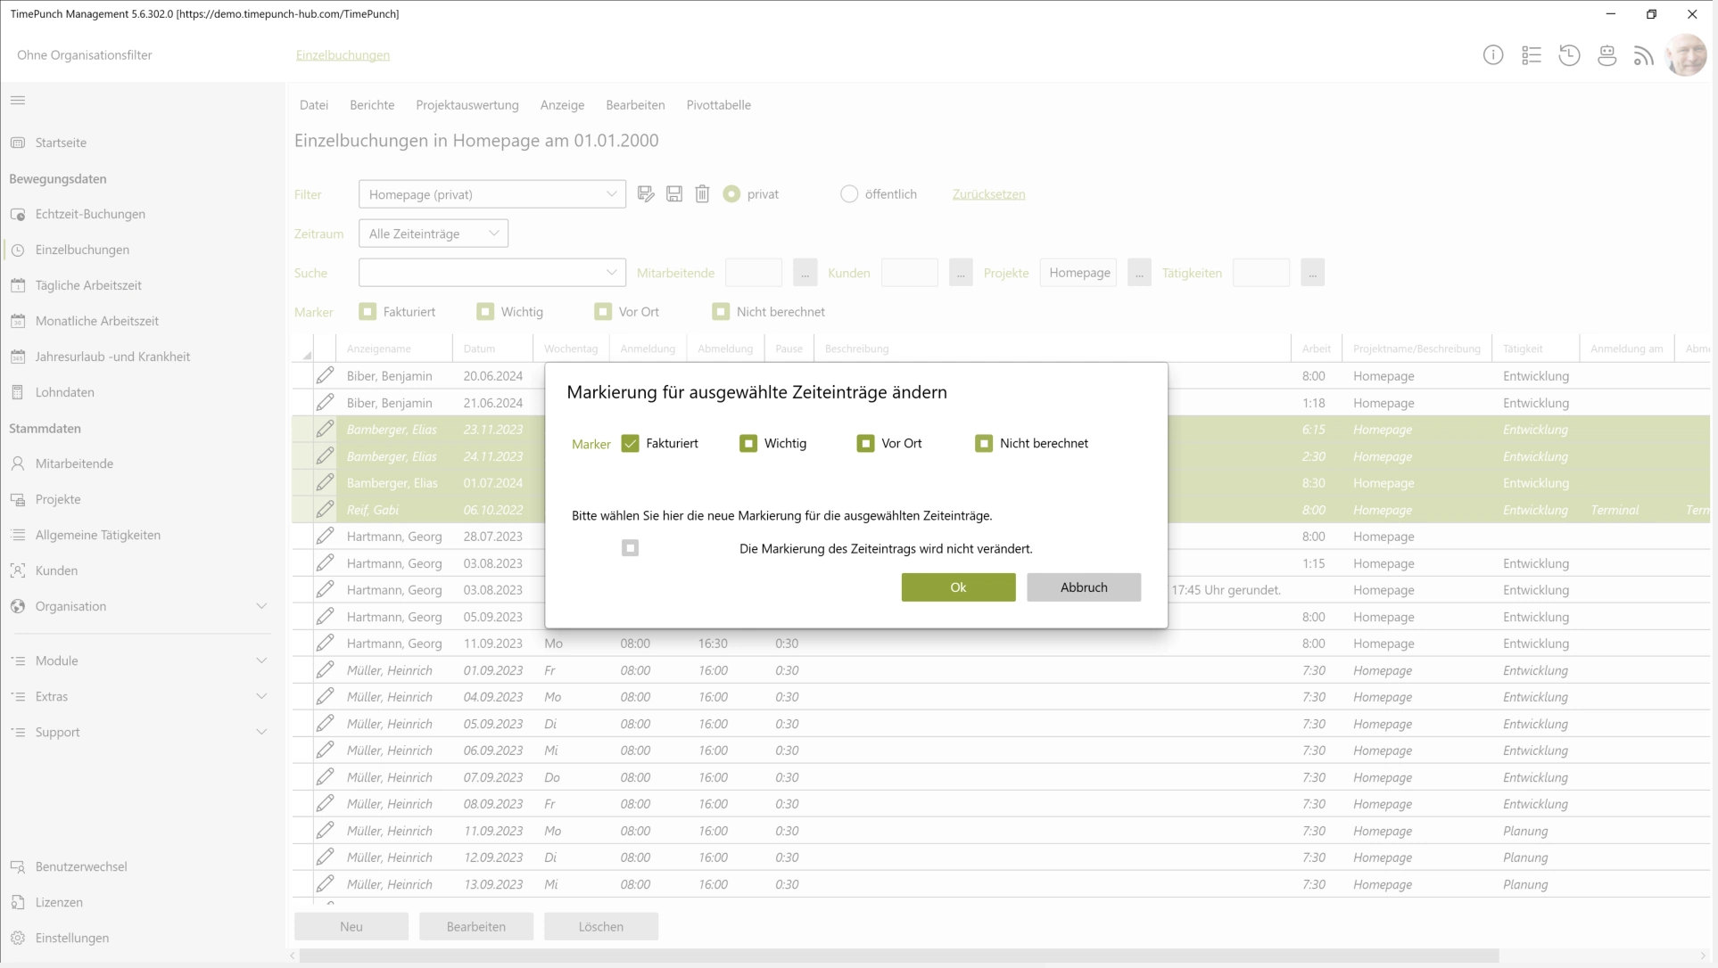The image size is (1718, 968).
Task: Open Benutzerwechsel in sidebar
Action: (x=81, y=866)
